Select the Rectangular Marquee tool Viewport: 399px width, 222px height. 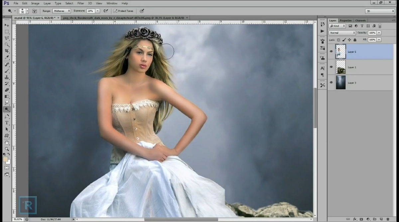pos(7,32)
